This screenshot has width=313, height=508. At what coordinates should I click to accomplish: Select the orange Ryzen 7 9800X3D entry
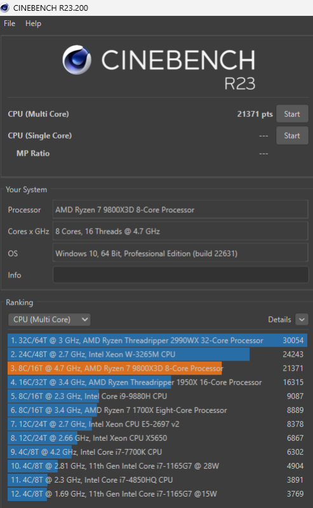point(157,368)
